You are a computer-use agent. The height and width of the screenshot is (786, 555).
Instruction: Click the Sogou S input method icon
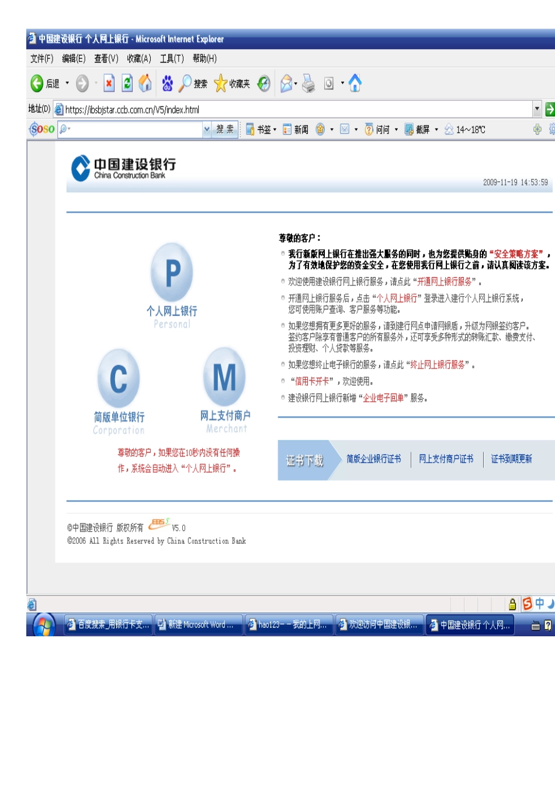coord(528,604)
